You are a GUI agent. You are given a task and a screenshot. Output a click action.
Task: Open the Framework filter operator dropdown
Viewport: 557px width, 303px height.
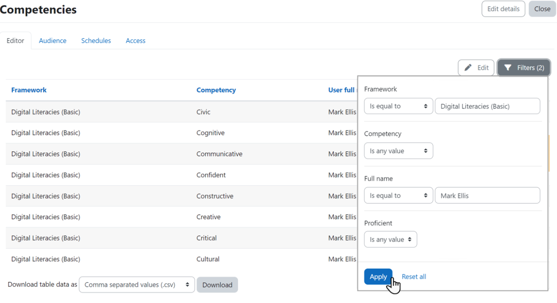coord(398,106)
